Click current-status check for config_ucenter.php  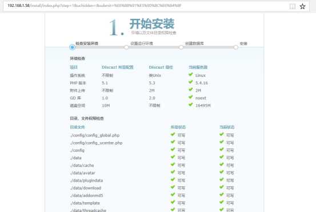(222, 142)
